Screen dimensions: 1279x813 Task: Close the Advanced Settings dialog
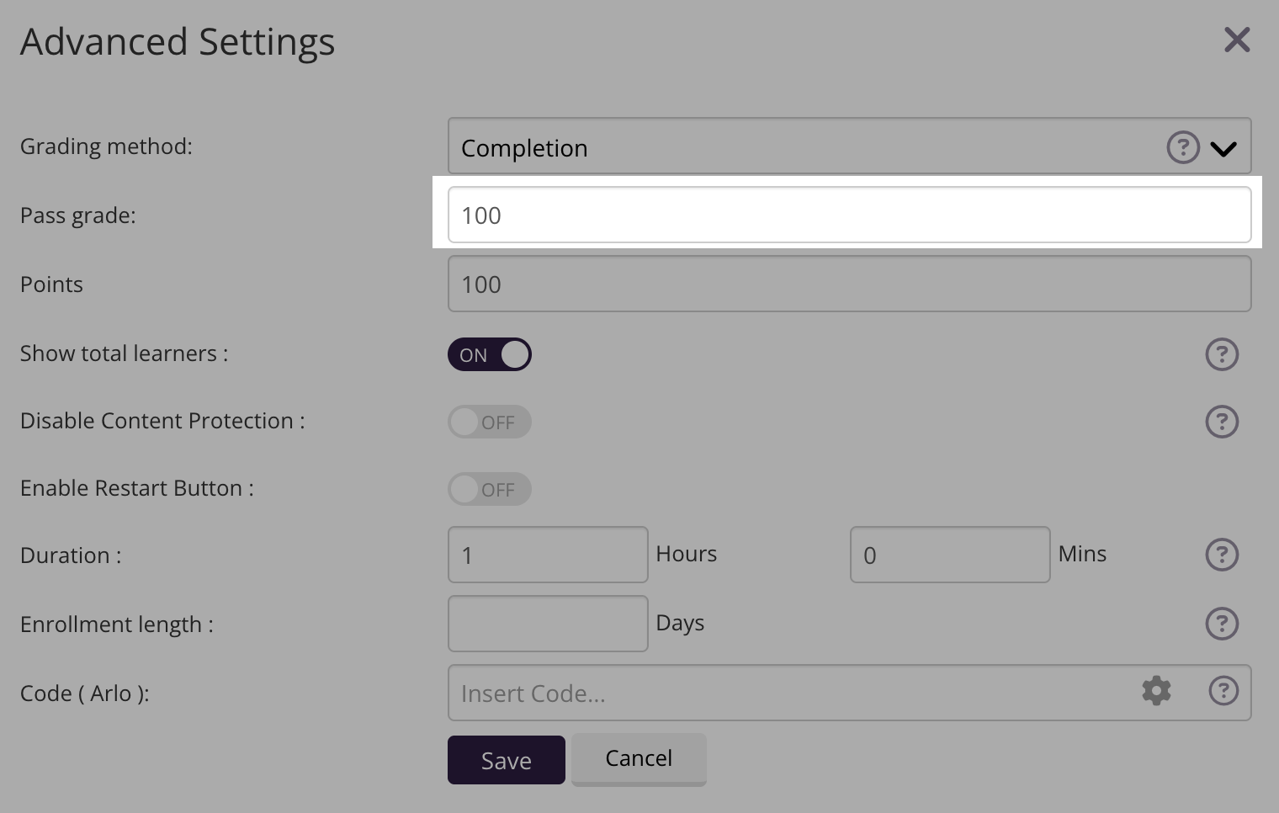tap(1236, 40)
